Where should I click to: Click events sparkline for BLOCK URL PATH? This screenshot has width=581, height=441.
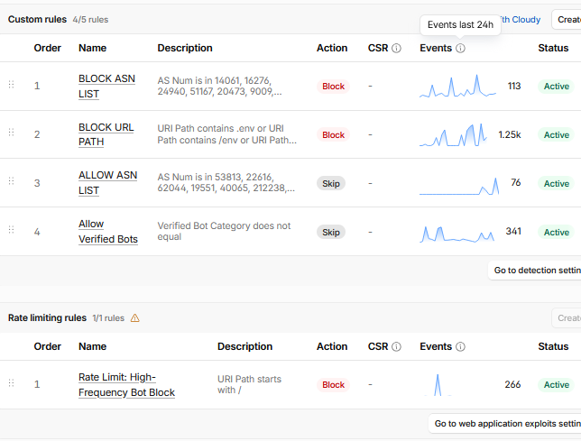tap(453, 134)
